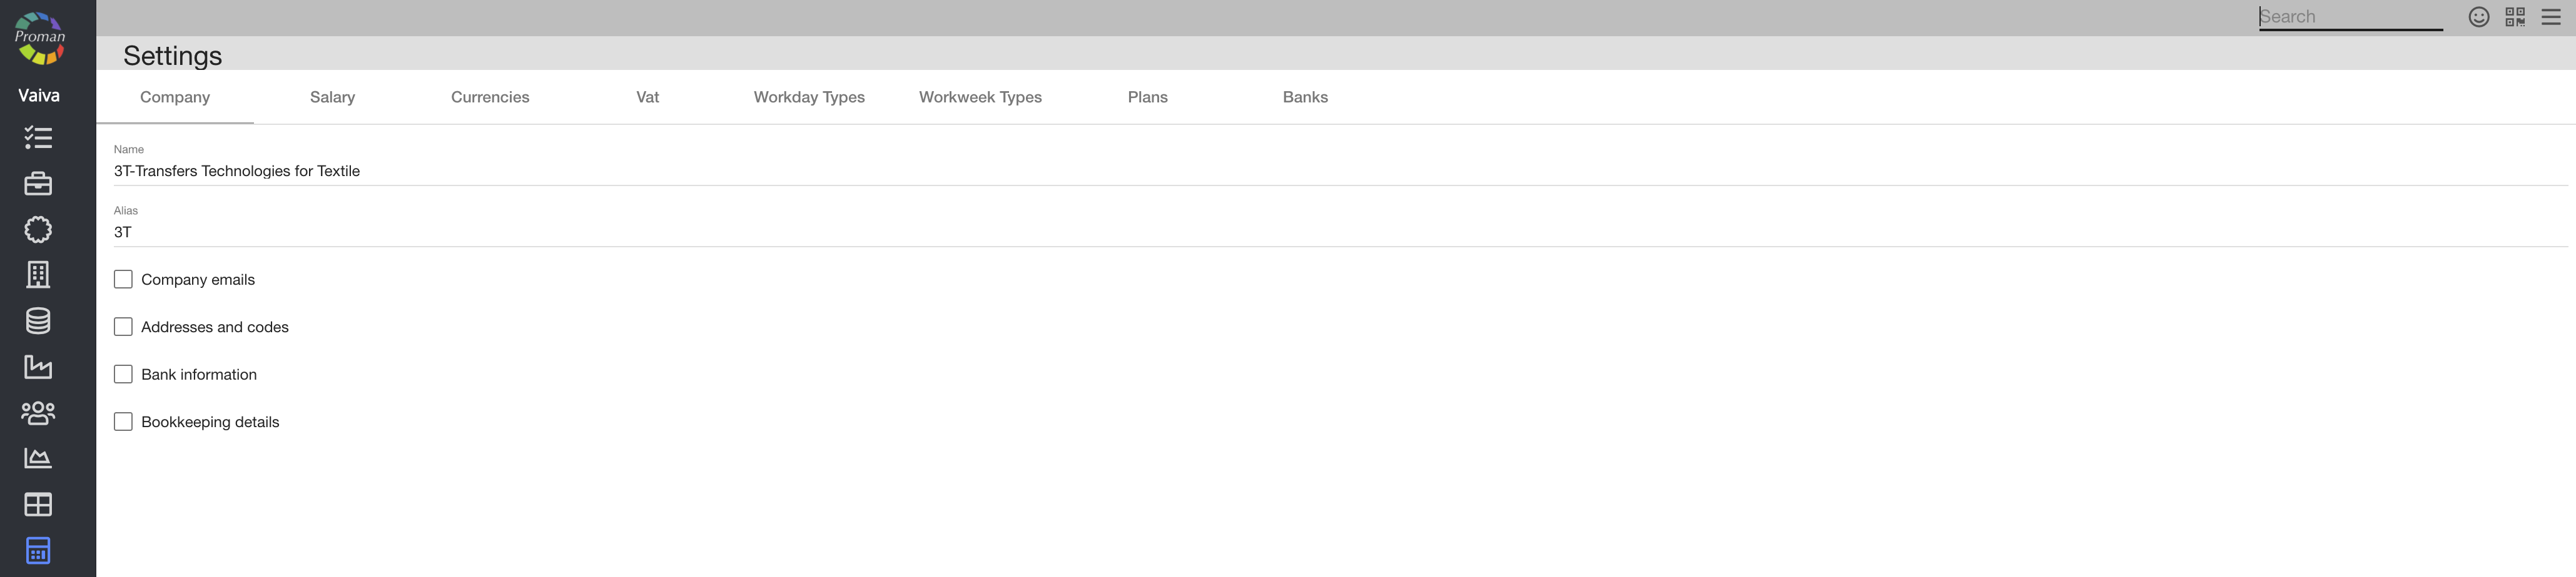Switch to the Salary tab
Screen dimensions: 2576x577
[332, 97]
